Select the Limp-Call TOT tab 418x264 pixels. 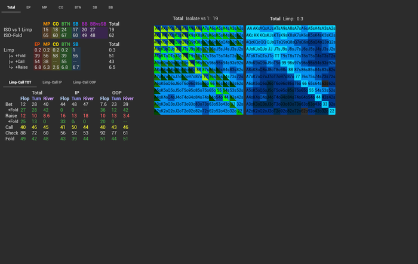[x=20, y=82]
